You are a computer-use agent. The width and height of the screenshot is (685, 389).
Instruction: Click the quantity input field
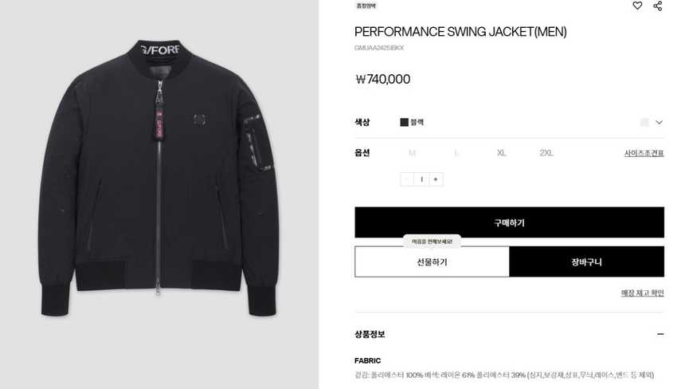coord(421,179)
